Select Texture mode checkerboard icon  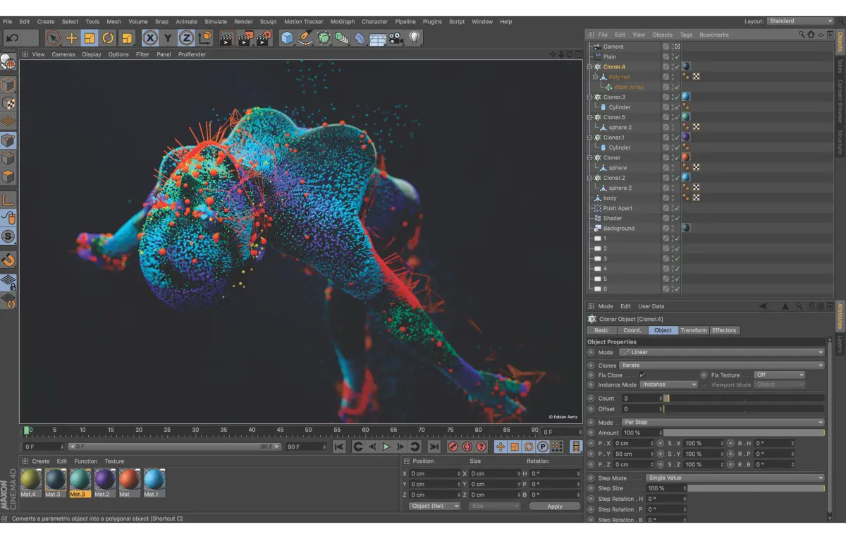pyautogui.click(x=8, y=104)
